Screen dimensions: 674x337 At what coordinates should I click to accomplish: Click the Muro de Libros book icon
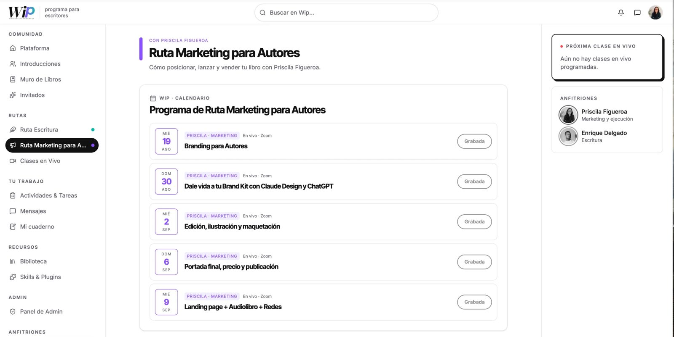click(x=13, y=79)
